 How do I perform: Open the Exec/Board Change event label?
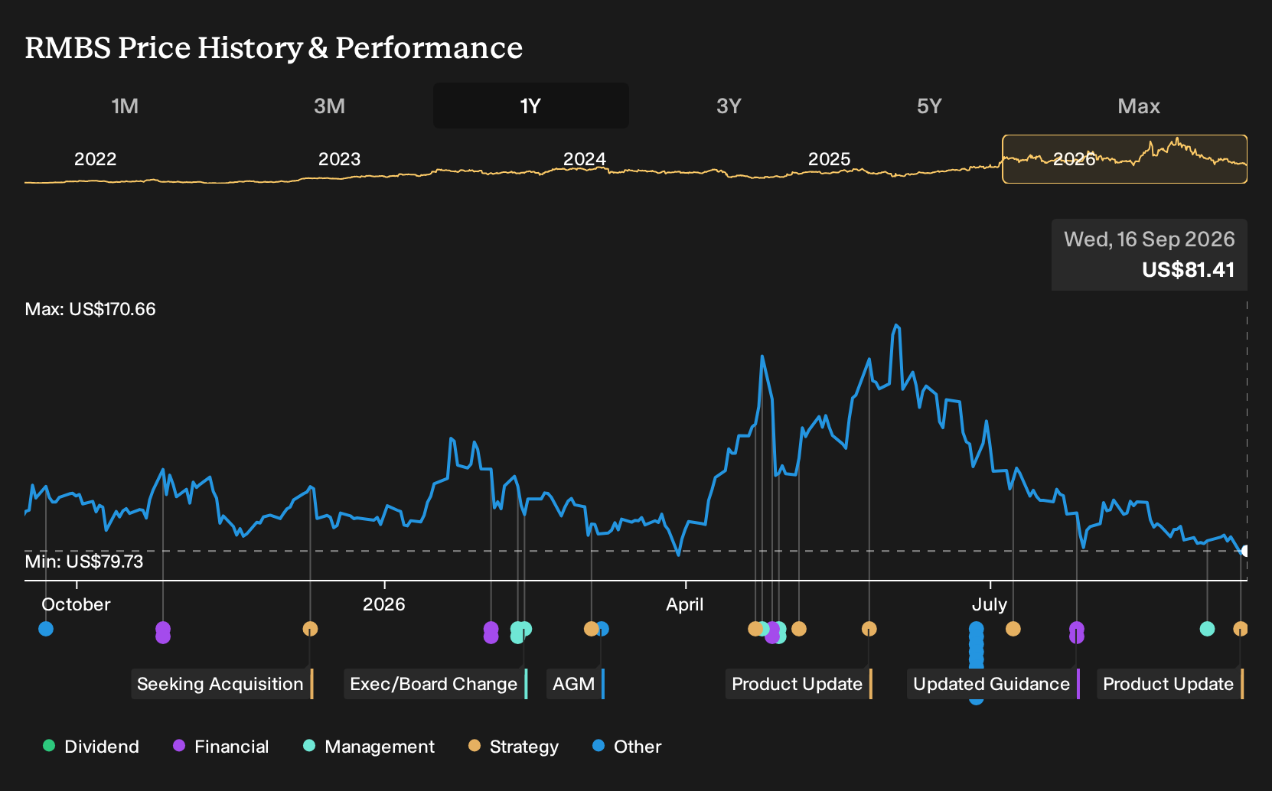pyautogui.click(x=435, y=684)
